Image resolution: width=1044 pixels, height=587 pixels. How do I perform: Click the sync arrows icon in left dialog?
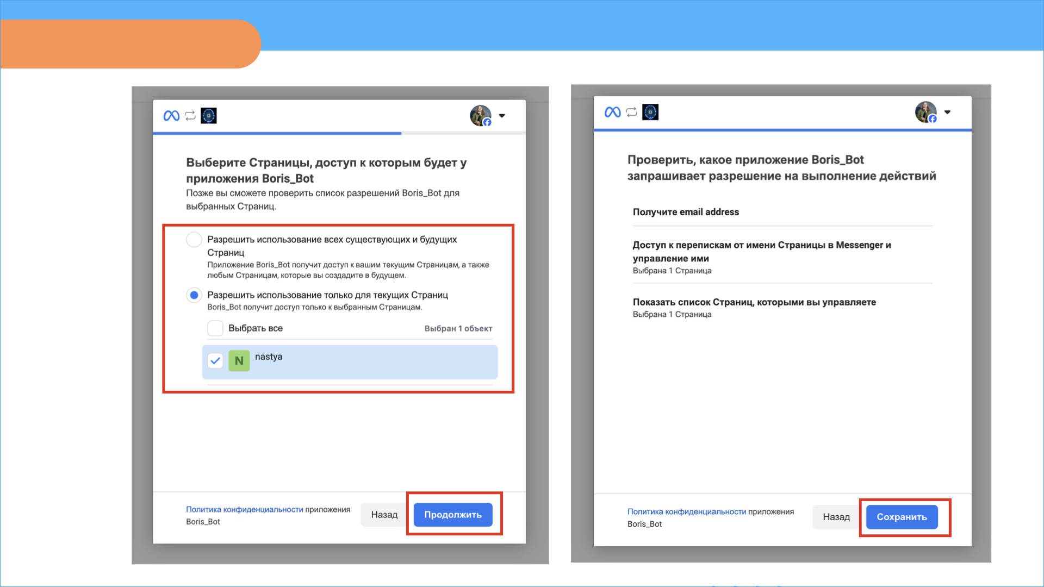click(x=190, y=116)
